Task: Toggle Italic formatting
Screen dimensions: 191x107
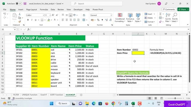Action: [x=32, y=20]
